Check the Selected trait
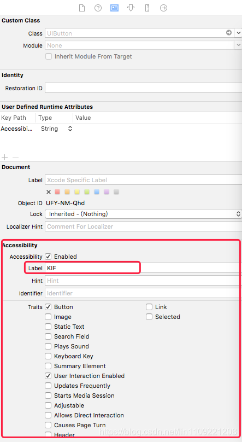The width and height of the screenshot is (242, 442). (x=149, y=317)
